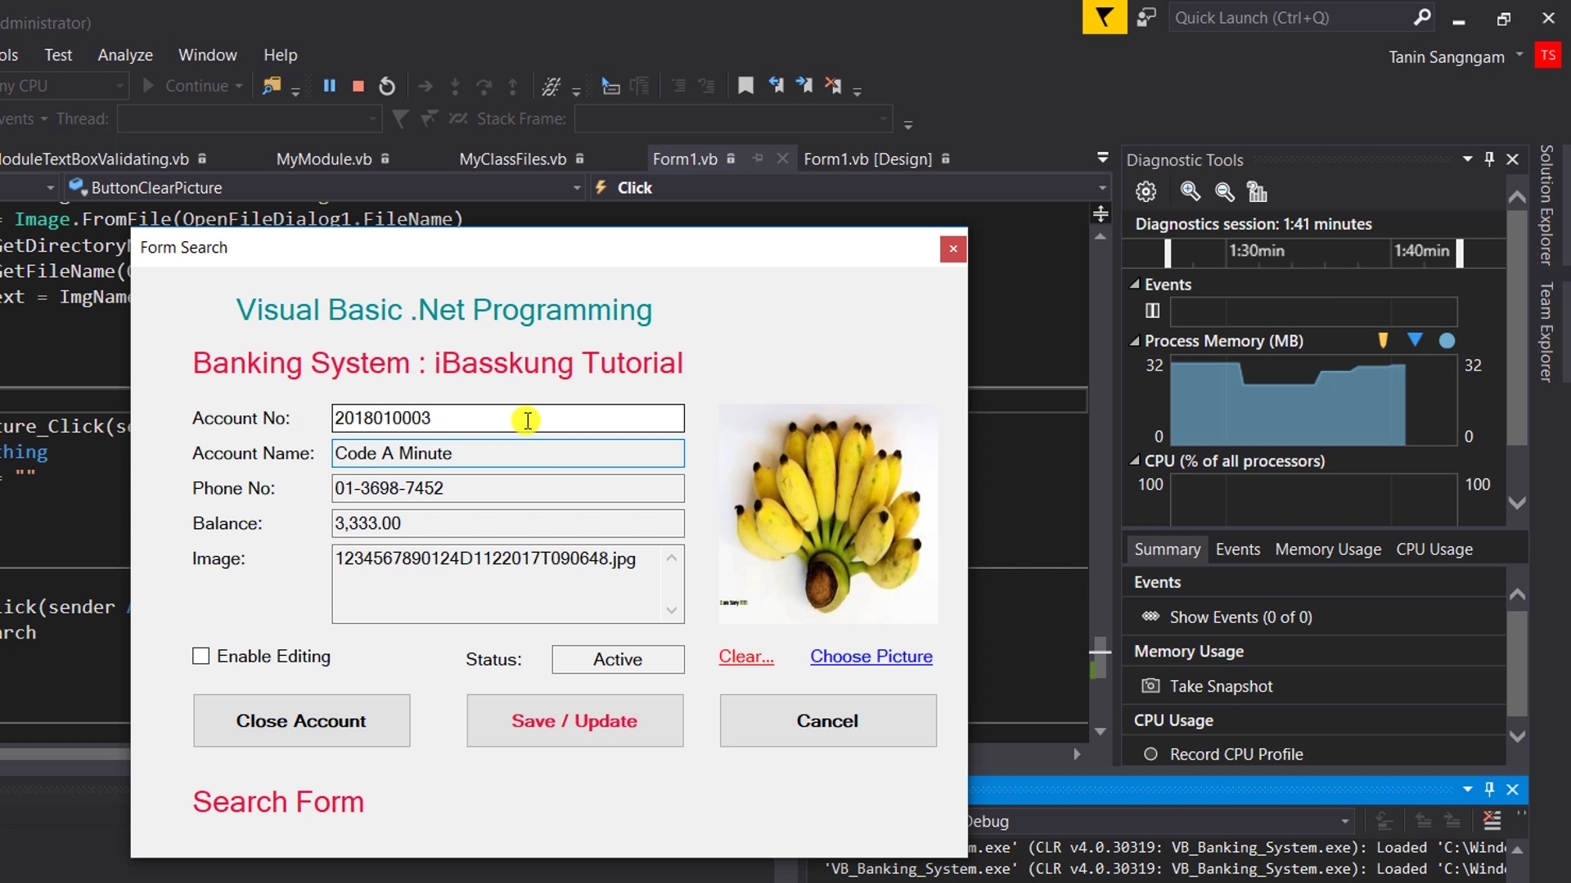Click the blue snapshot triangle legend

[1415, 339]
